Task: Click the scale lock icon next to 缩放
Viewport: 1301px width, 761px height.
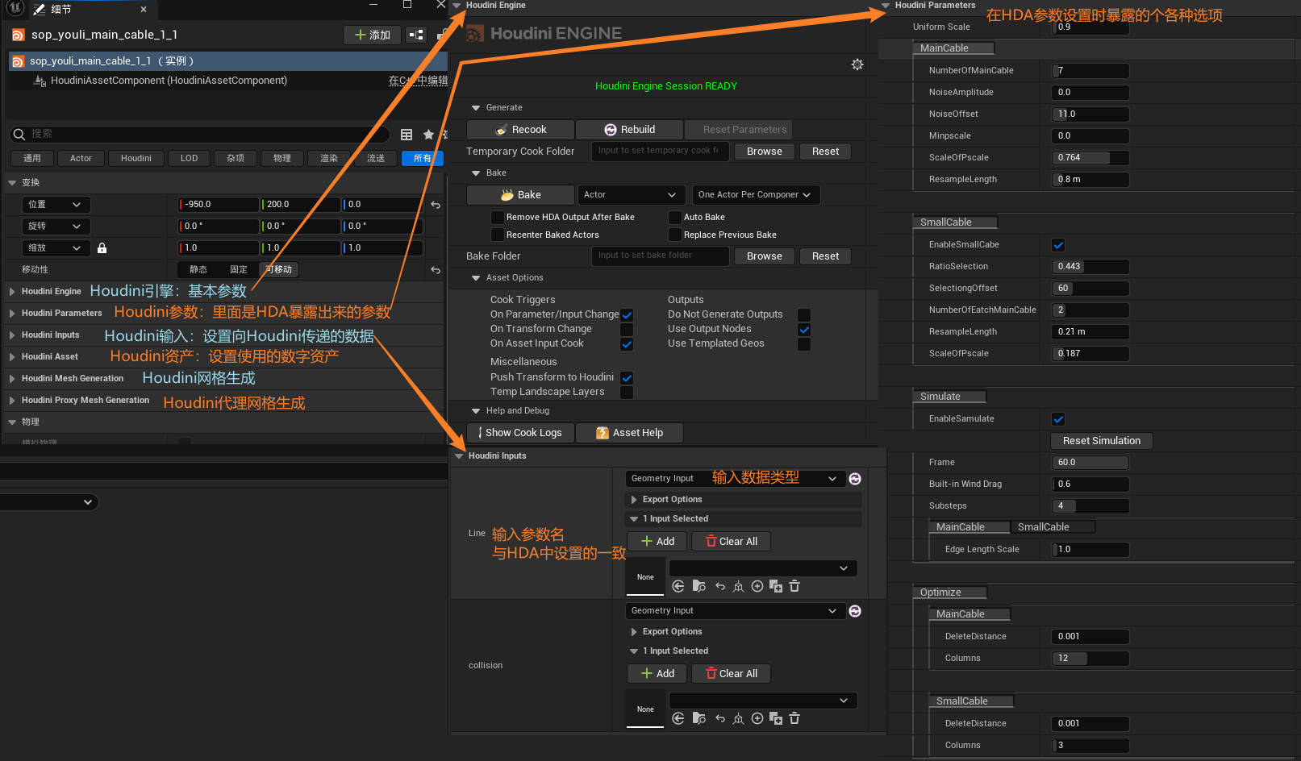Action: coord(102,248)
